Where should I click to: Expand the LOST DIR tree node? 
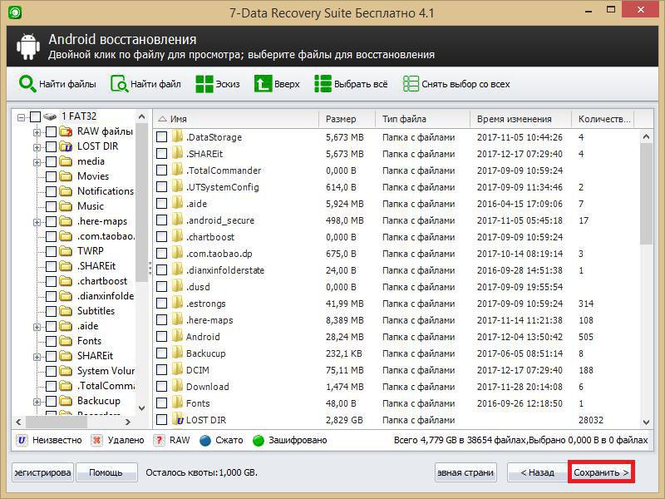click(37, 147)
